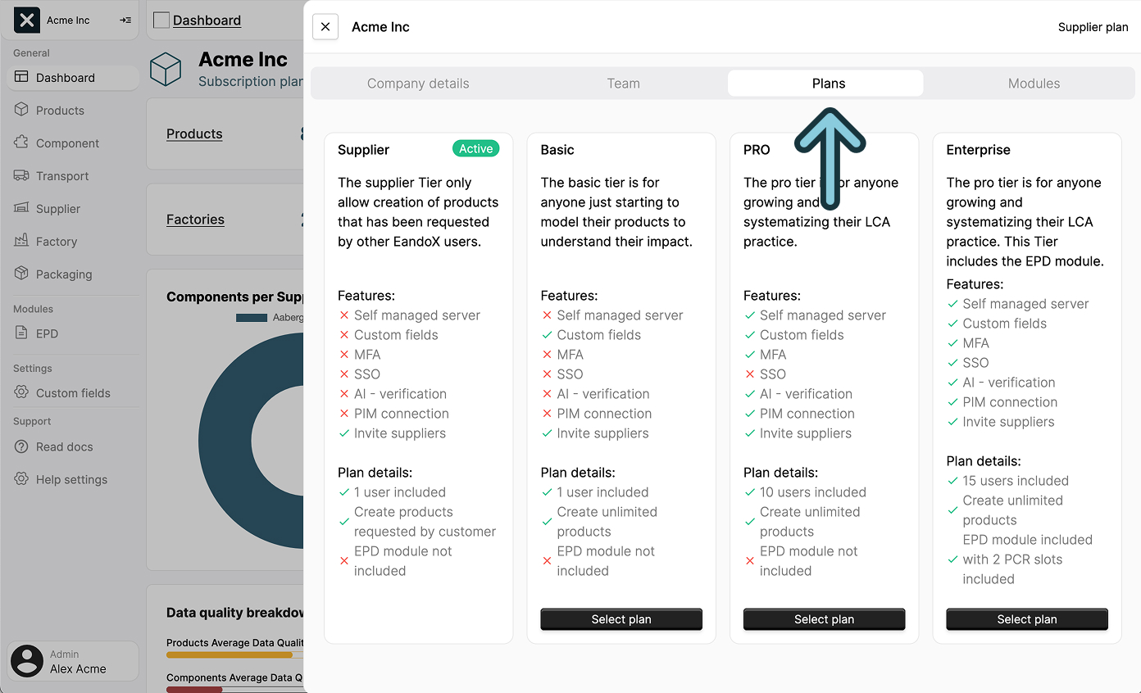Click the EPD document icon
This screenshot has height=693, width=1141.
point(21,333)
